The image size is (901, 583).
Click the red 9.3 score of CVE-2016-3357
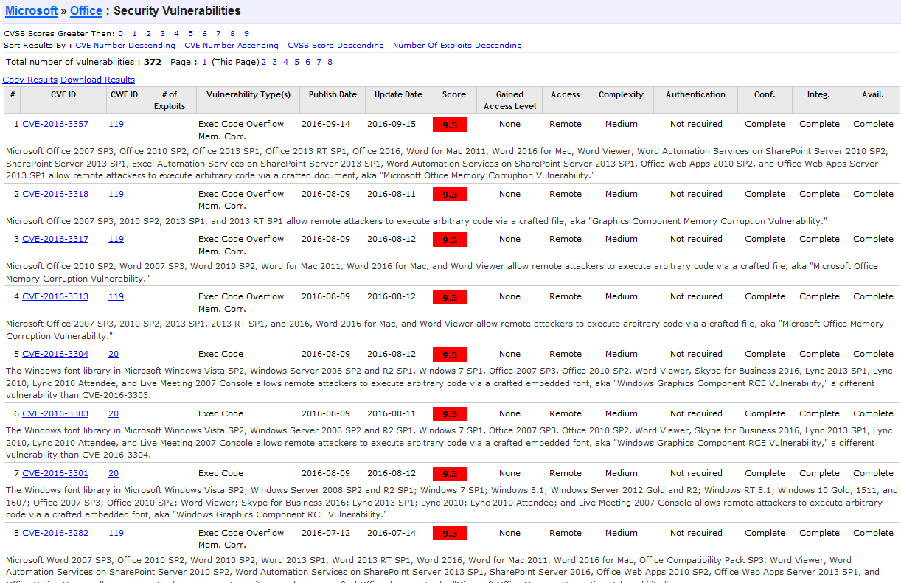click(450, 125)
